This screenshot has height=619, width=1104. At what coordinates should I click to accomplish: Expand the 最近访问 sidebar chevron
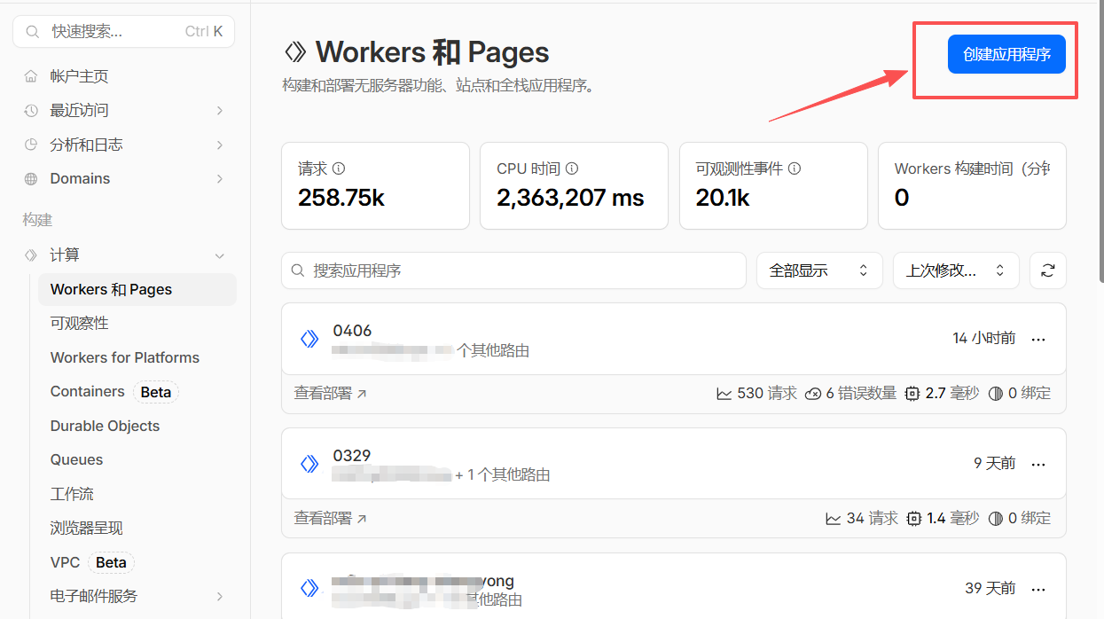click(220, 111)
